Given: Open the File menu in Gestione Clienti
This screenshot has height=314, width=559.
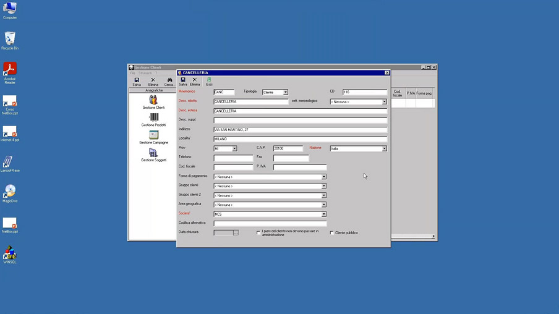Looking at the screenshot, I should coord(132,73).
